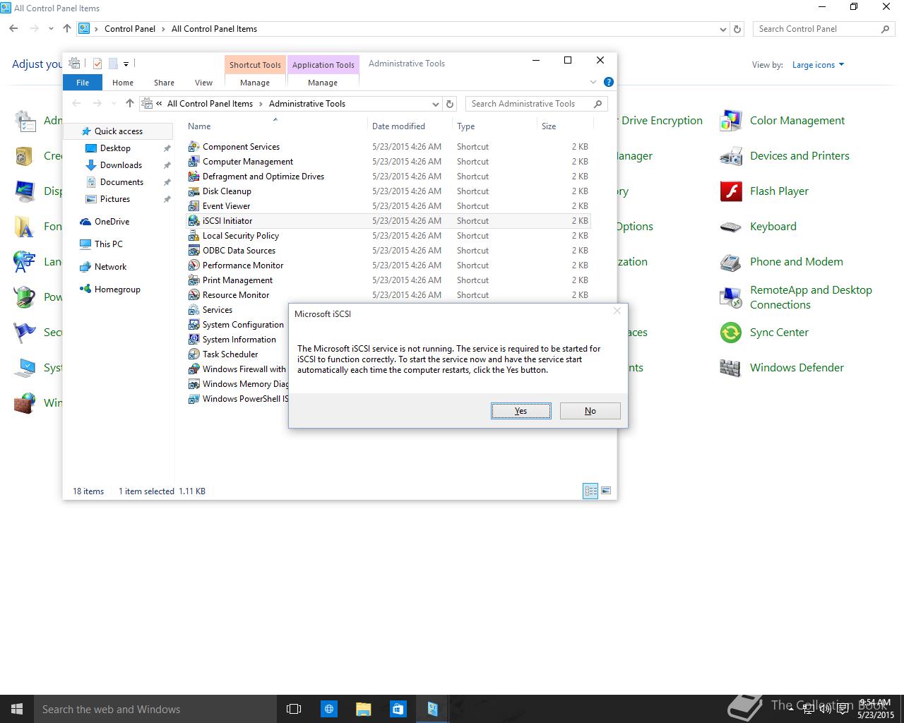Screen dimensions: 904x723
Task: Open Phone and Modem icon
Action: tap(731, 262)
